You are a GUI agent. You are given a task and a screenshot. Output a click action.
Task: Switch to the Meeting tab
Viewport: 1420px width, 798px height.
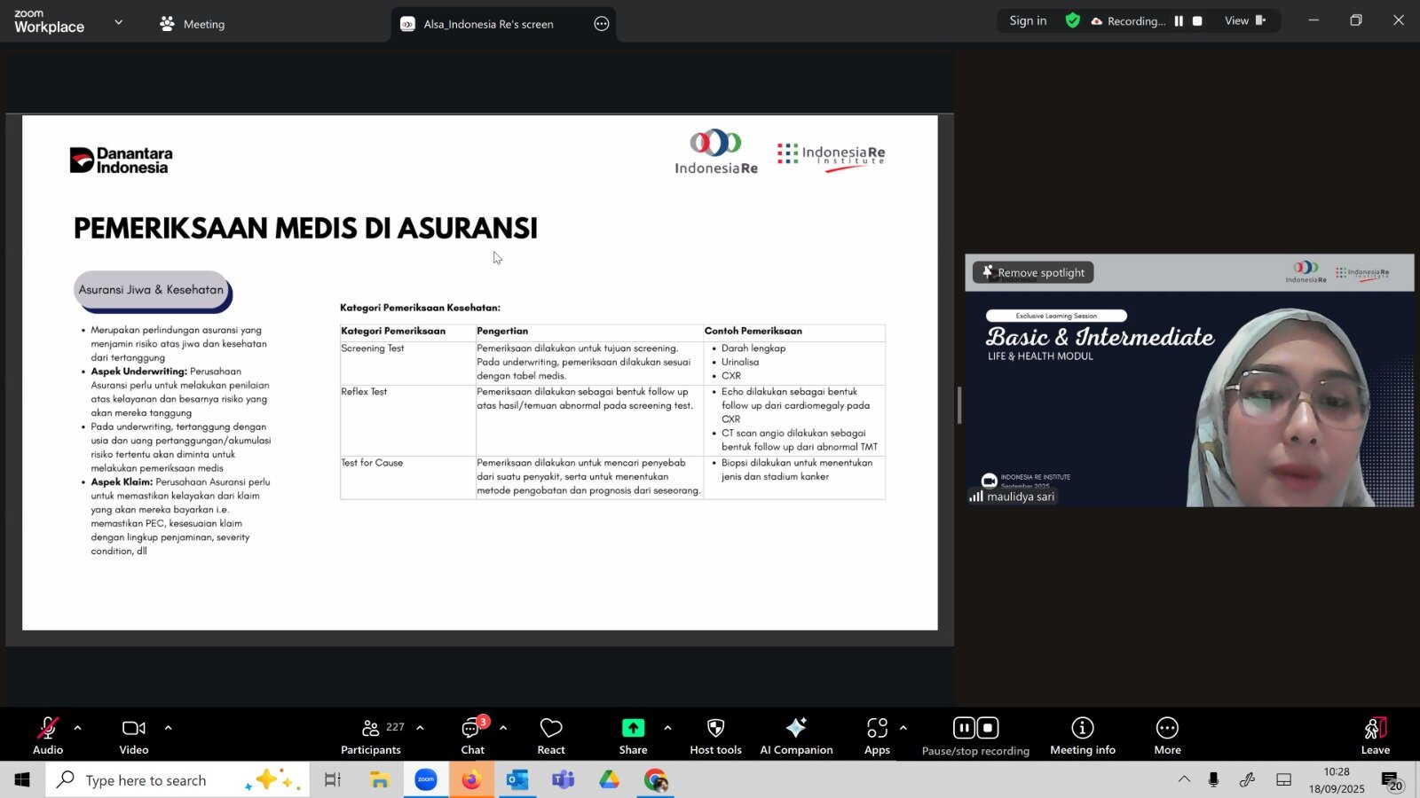[x=193, y=24]
